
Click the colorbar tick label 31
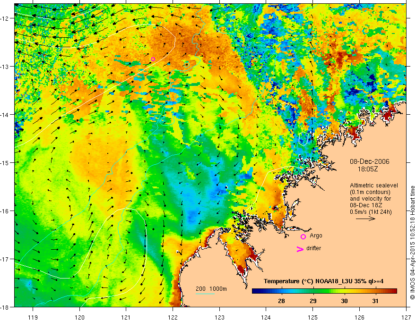(x=375, y=301)
